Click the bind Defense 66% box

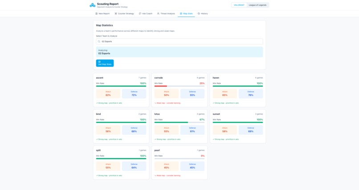(x=134, y=130)
